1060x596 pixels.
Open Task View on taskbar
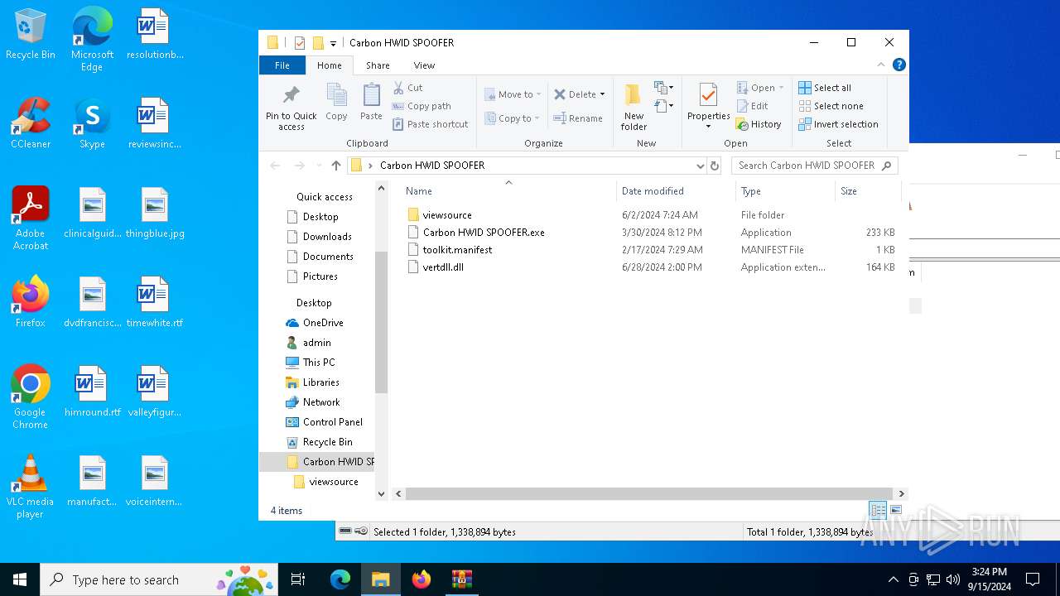pyautogui.click(x=298, y=579)
